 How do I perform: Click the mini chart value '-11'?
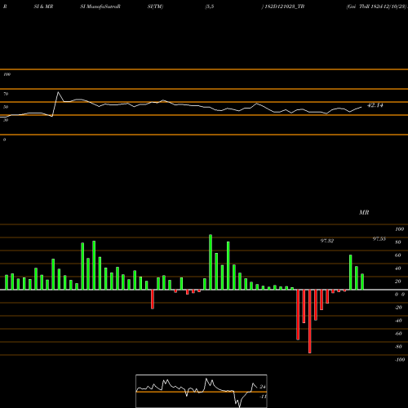point(263,397)
